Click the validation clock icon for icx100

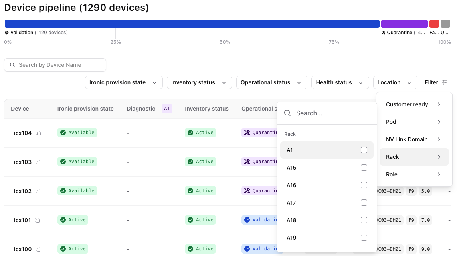[247, 249]
